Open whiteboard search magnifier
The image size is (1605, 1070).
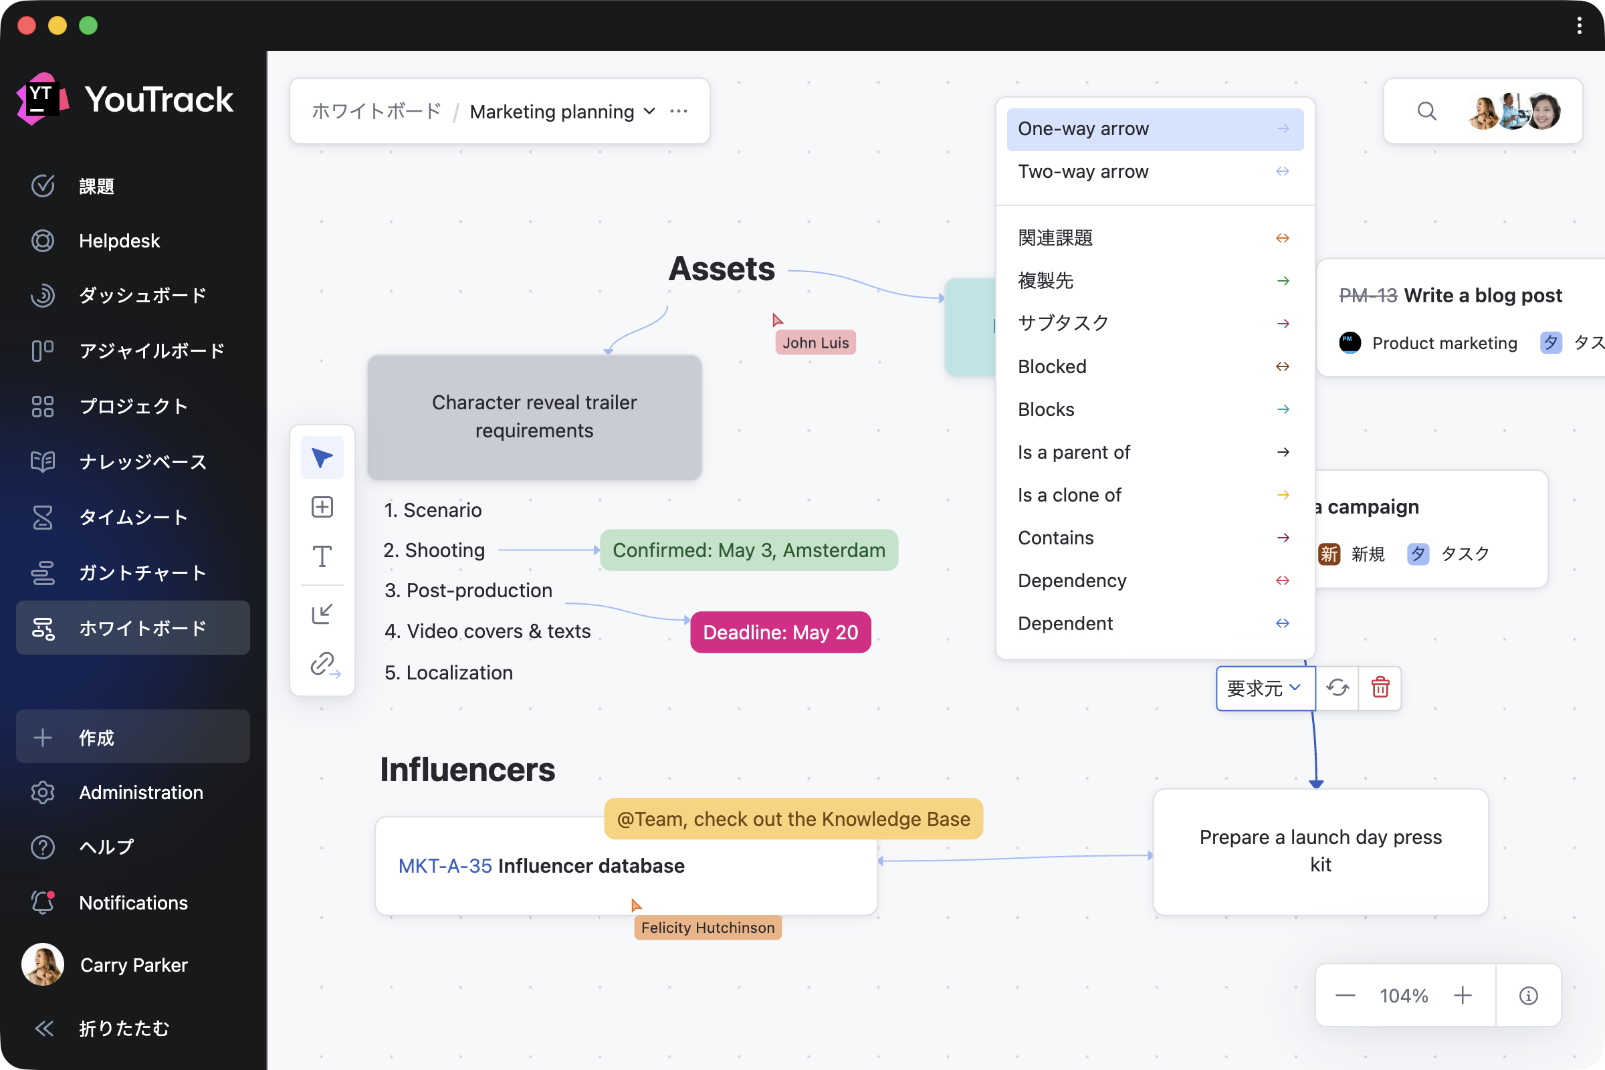tap(1426, 111)
